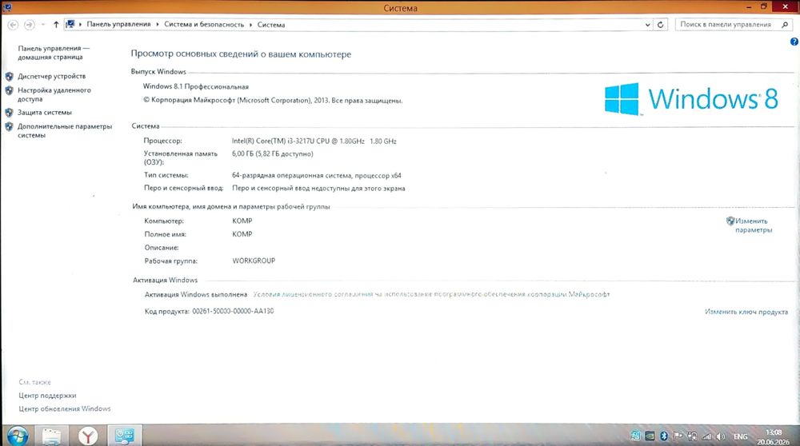Image resolution: width=800 pixels, height=446 pixels.
Task: Open the volume speaker tray icon
Action: click(721, 436)
